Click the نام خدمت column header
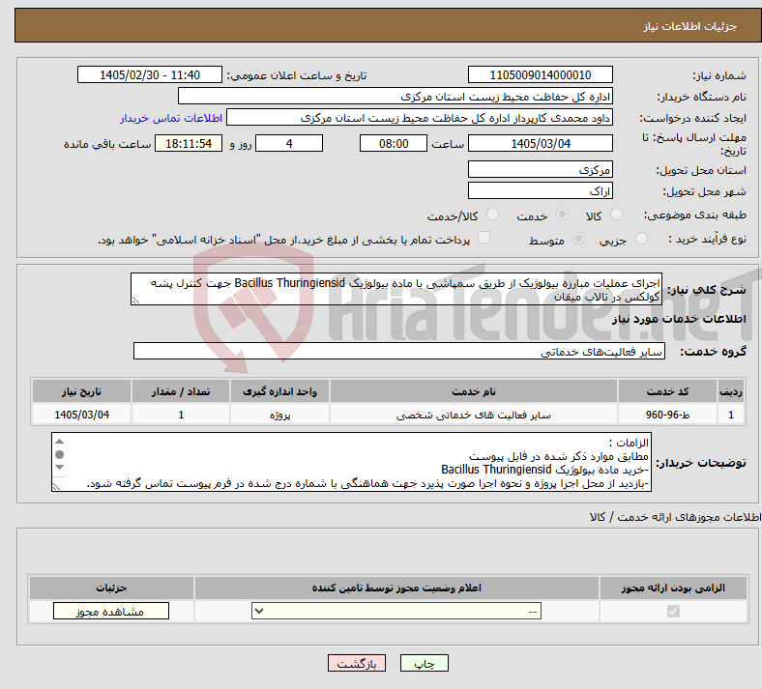Viewport: 762px width, 689px height. (474, 391)
